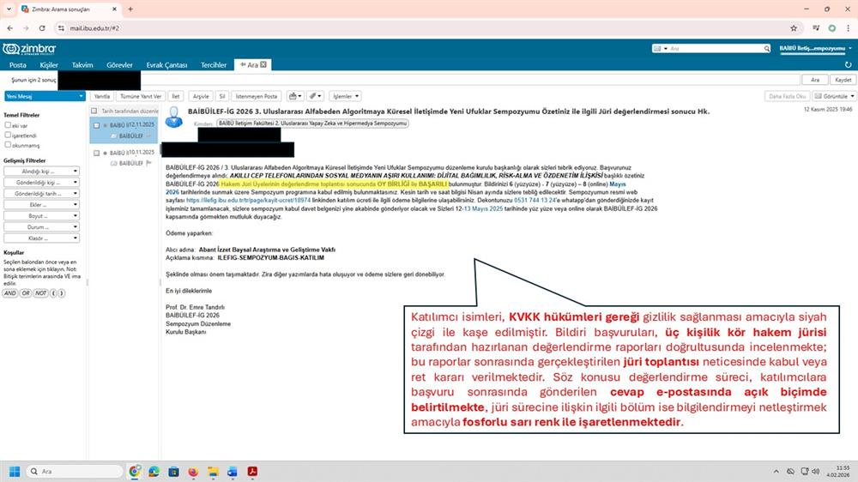Open Firefox from the Windows taskbar
Viewport: 858px width, 482px height.
point(193,472)
